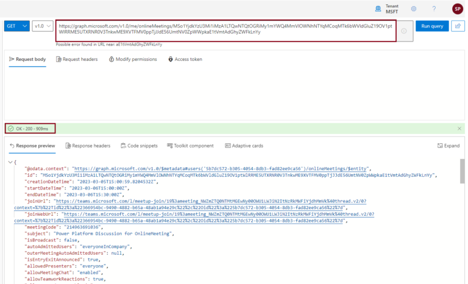The height and width of the screenshot is (284, 468).
Task: Open the Modify permissions tab
Action: pyautogui.click(x=132, y=59)
